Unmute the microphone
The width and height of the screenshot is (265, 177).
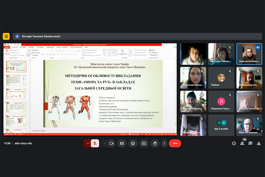point(95,143)
